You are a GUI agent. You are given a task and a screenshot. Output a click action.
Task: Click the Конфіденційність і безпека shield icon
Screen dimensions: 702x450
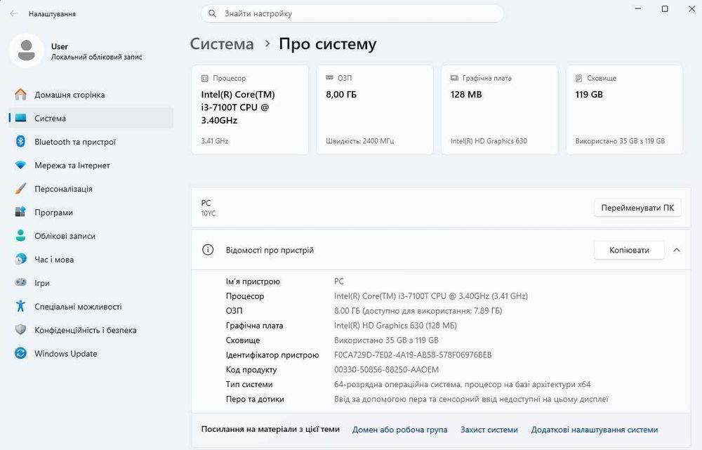(x=20, y=330)
